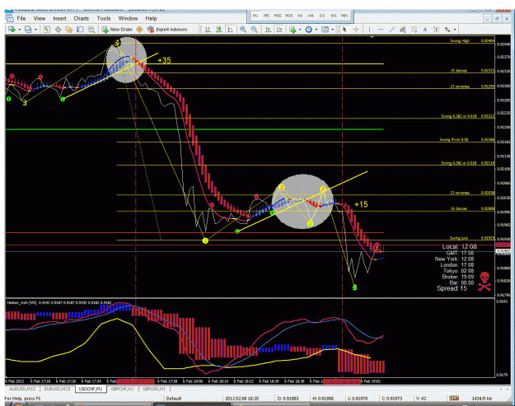Select the Text Label tool
Viewport: 515px width, 406px height.
[436, 30]
